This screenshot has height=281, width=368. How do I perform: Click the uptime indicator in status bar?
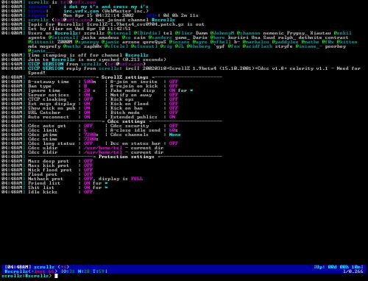pos(339,267)
